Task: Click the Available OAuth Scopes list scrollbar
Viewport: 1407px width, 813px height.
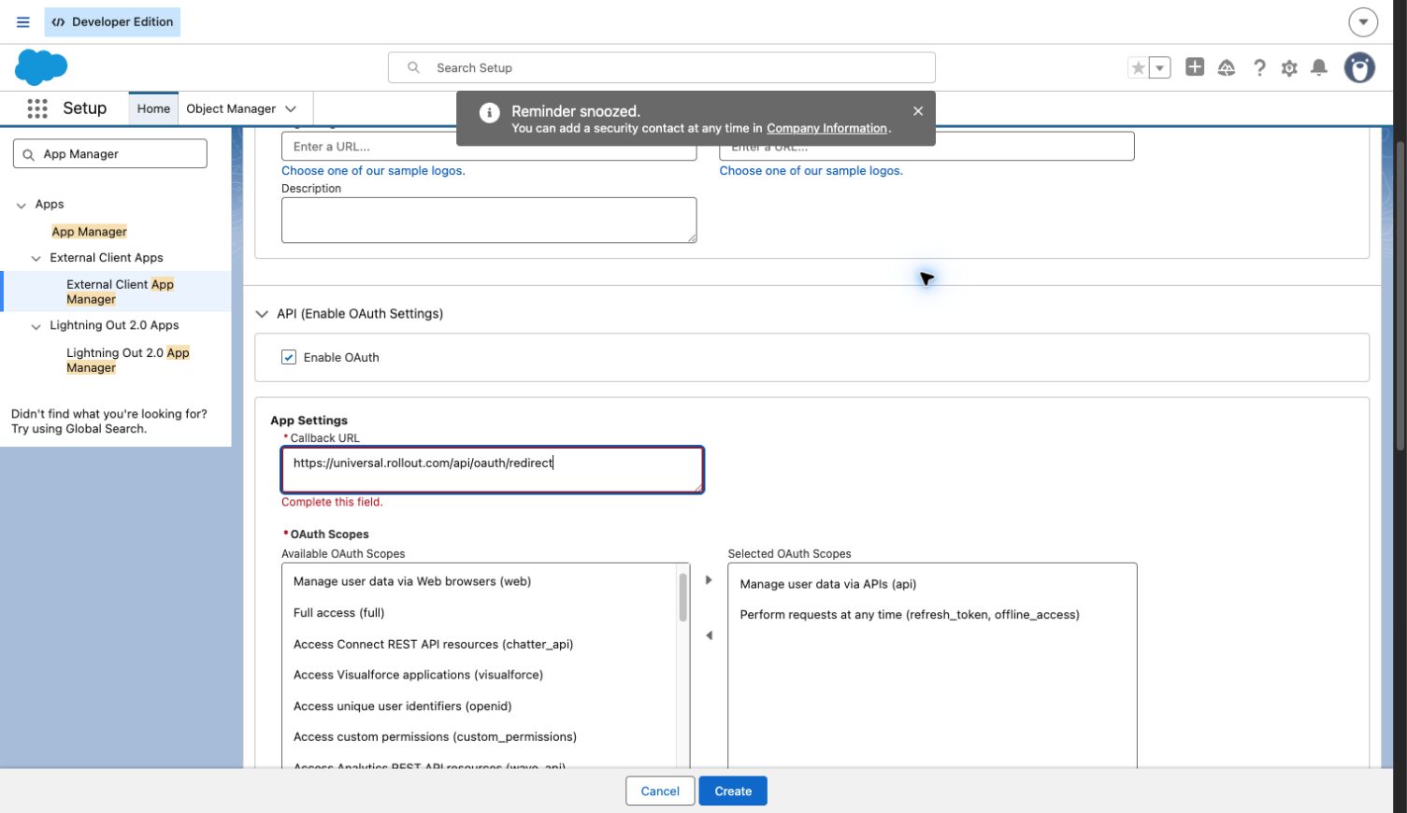Action: pos(682,598)
